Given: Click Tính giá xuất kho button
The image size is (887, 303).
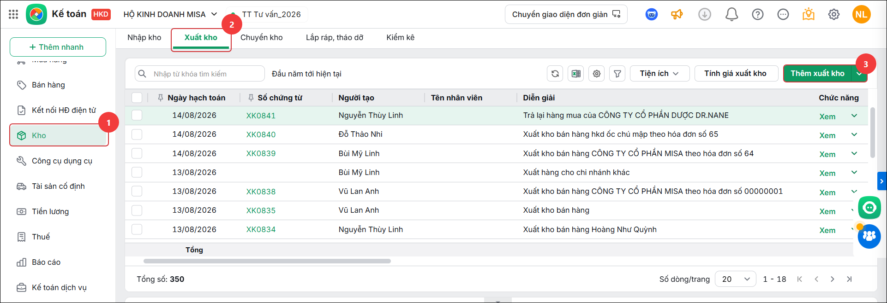Looking at the screenshot, I should pyautogui.click(x=736, y=74).
